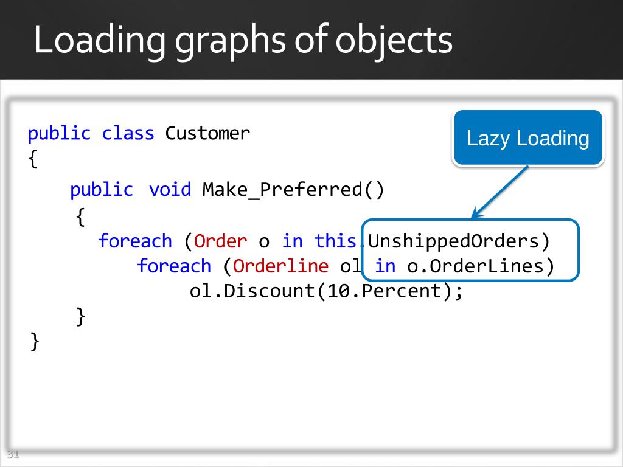Click the final closing brace of the class
The image size is (623, 467).
tap(35, 342)
